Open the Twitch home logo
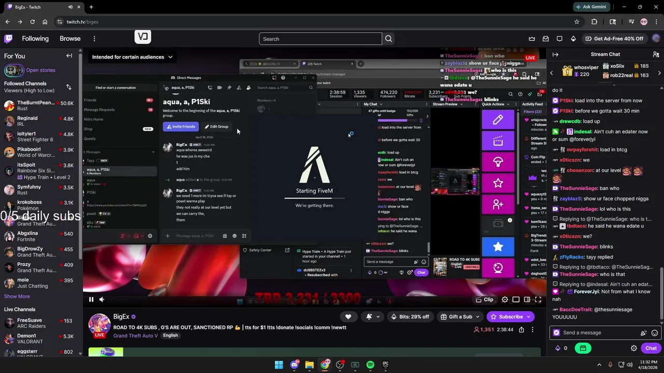The height and width of the screenshot is (373, 664). 8,38
